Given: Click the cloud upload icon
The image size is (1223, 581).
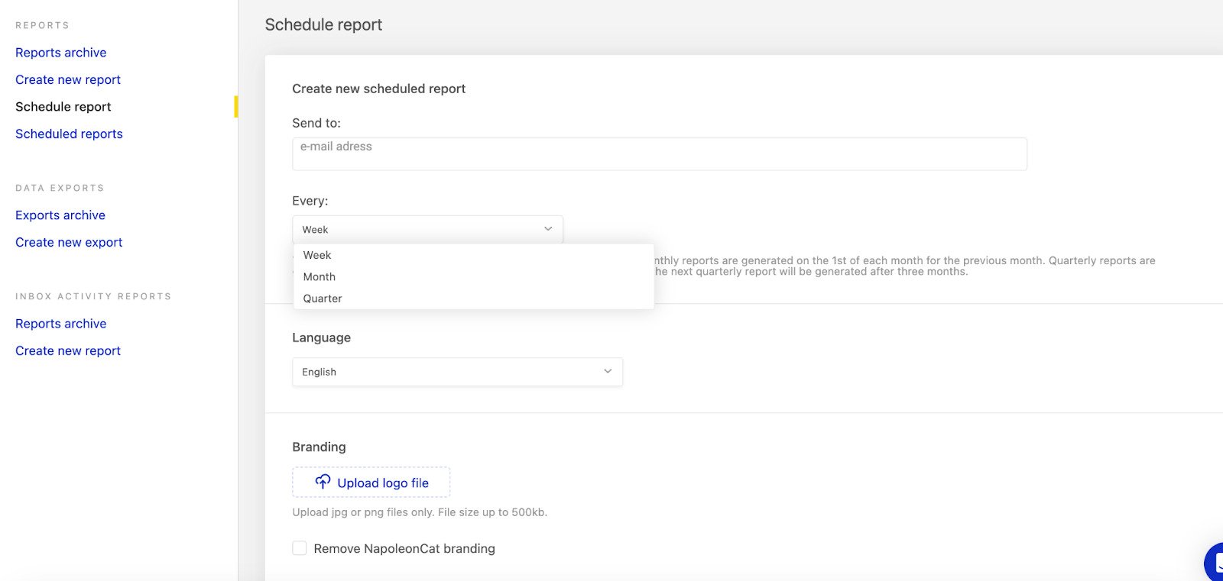Looking at the screenshot, I should (323, 482).
